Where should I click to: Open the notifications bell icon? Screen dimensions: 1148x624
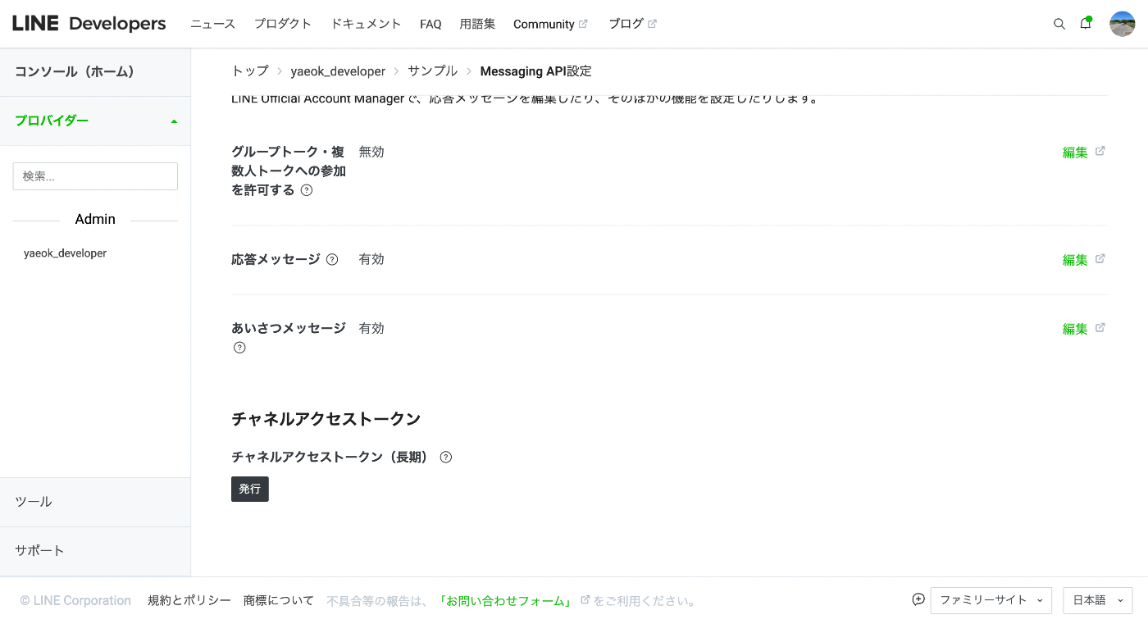[1086, 24]
